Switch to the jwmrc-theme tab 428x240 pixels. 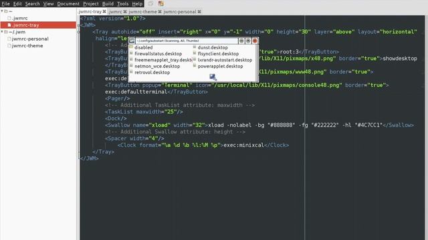pyautogui.click(x=142, y=12)
